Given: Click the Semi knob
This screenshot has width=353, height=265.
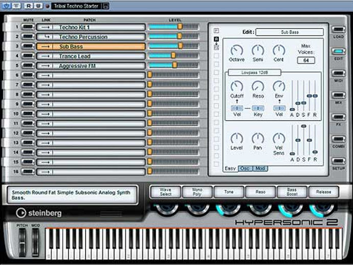Looking at the screenshot, I should pos(258,51).
